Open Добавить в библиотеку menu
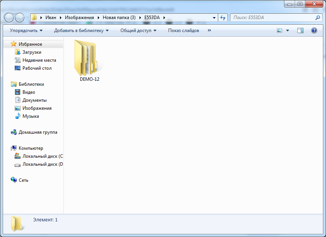This screenshot has width=326, height=237. 81,30
